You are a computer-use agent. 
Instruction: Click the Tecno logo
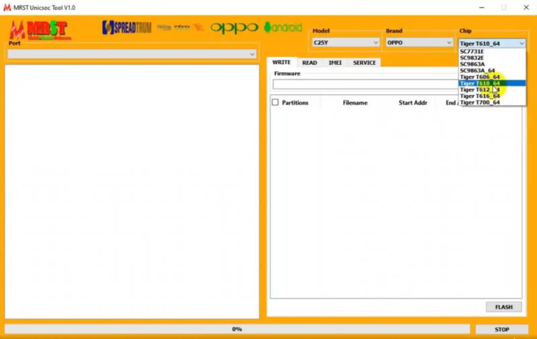(x=164, y=27)
